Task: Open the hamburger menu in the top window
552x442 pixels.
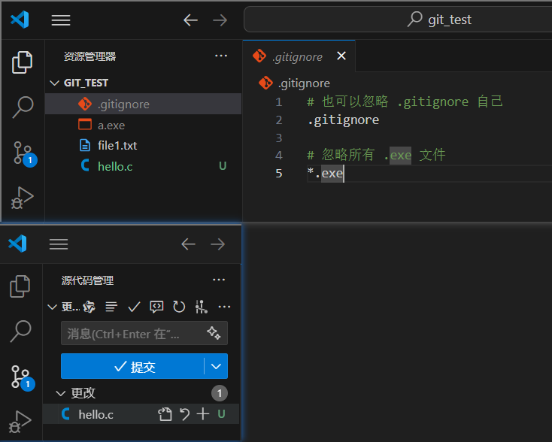Action: [61, 20]
